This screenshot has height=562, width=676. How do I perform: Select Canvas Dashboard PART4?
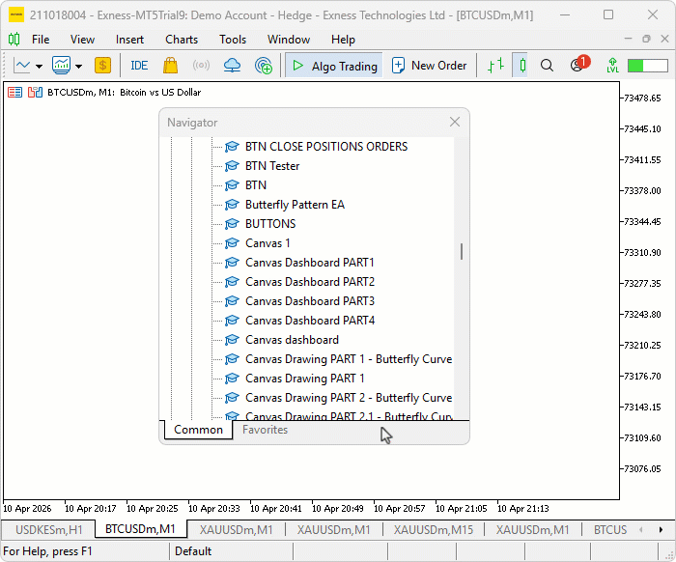point(310,321)
